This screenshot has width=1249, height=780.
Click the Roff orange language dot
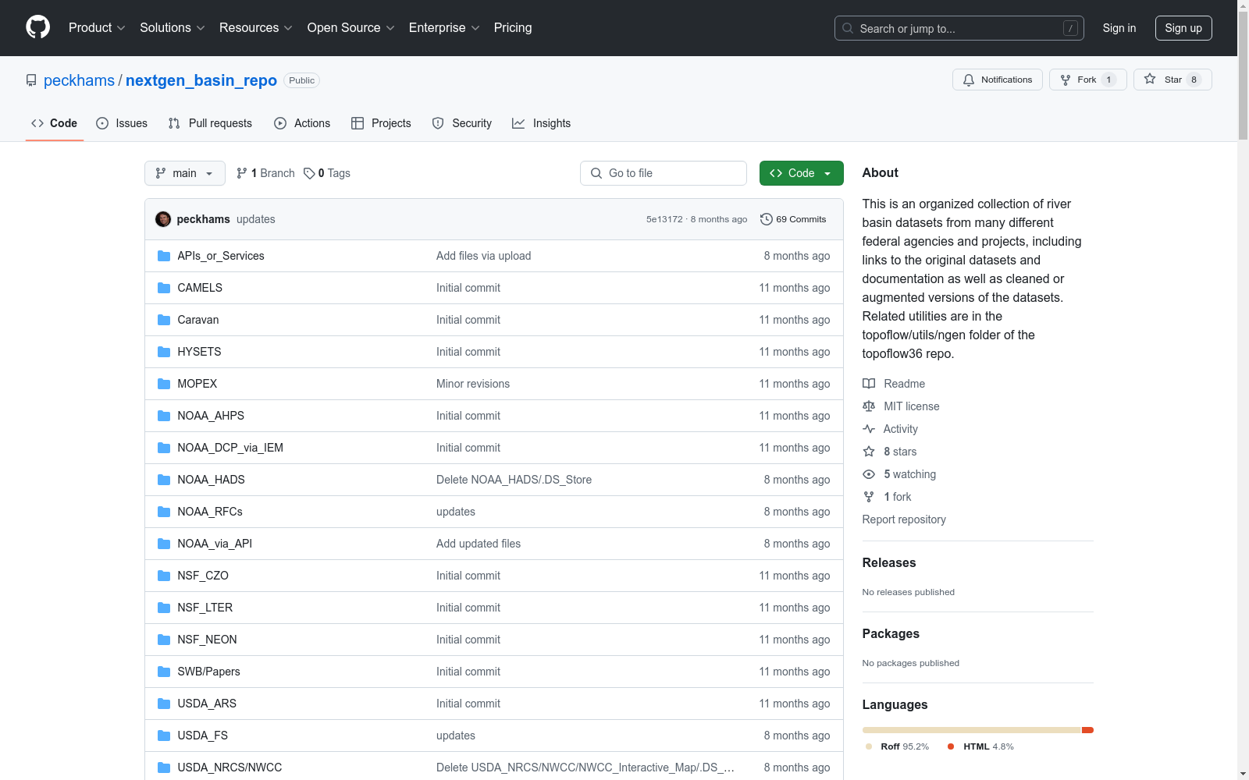[x=869, y=746]
